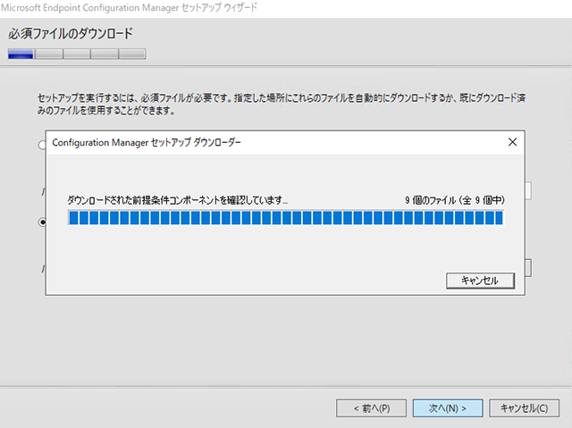Click the wizard step progress indicator
This screenshot has width=572, height=428.
point(77,54)
